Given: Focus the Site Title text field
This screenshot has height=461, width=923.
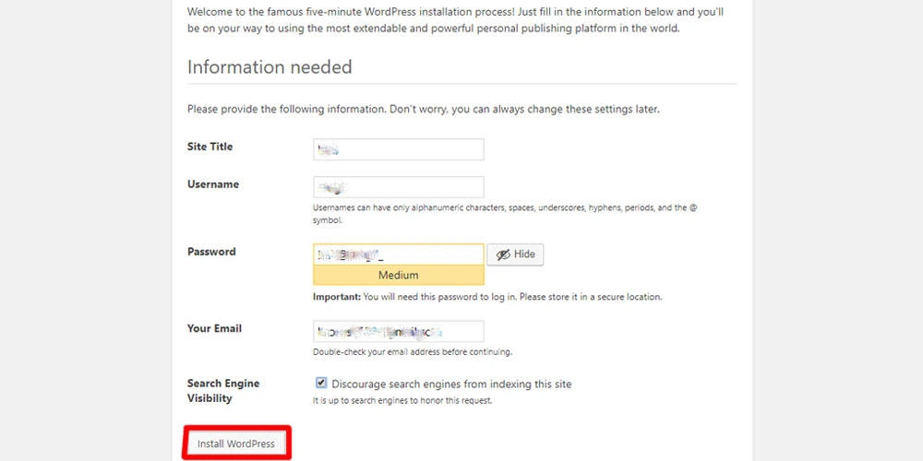Looking at the screenshot, I should tap(399, 149).
